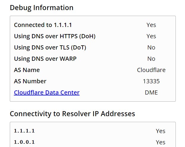Image resolution: width=185 pixels, height=147 pixels.
Task: Click the Debug Information heading
Action: tap(42, 8)
